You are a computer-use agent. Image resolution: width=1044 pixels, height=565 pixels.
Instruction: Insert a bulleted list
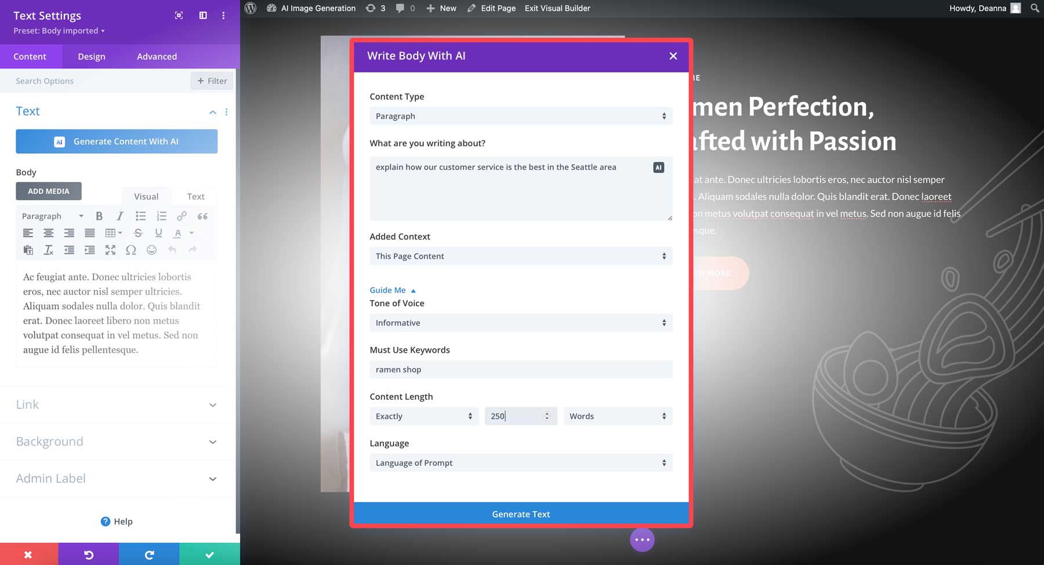click(140, 216)
